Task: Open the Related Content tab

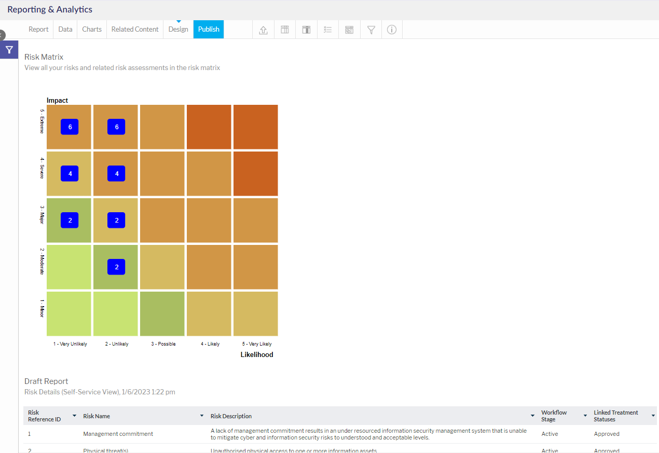Action: [135, 30]
